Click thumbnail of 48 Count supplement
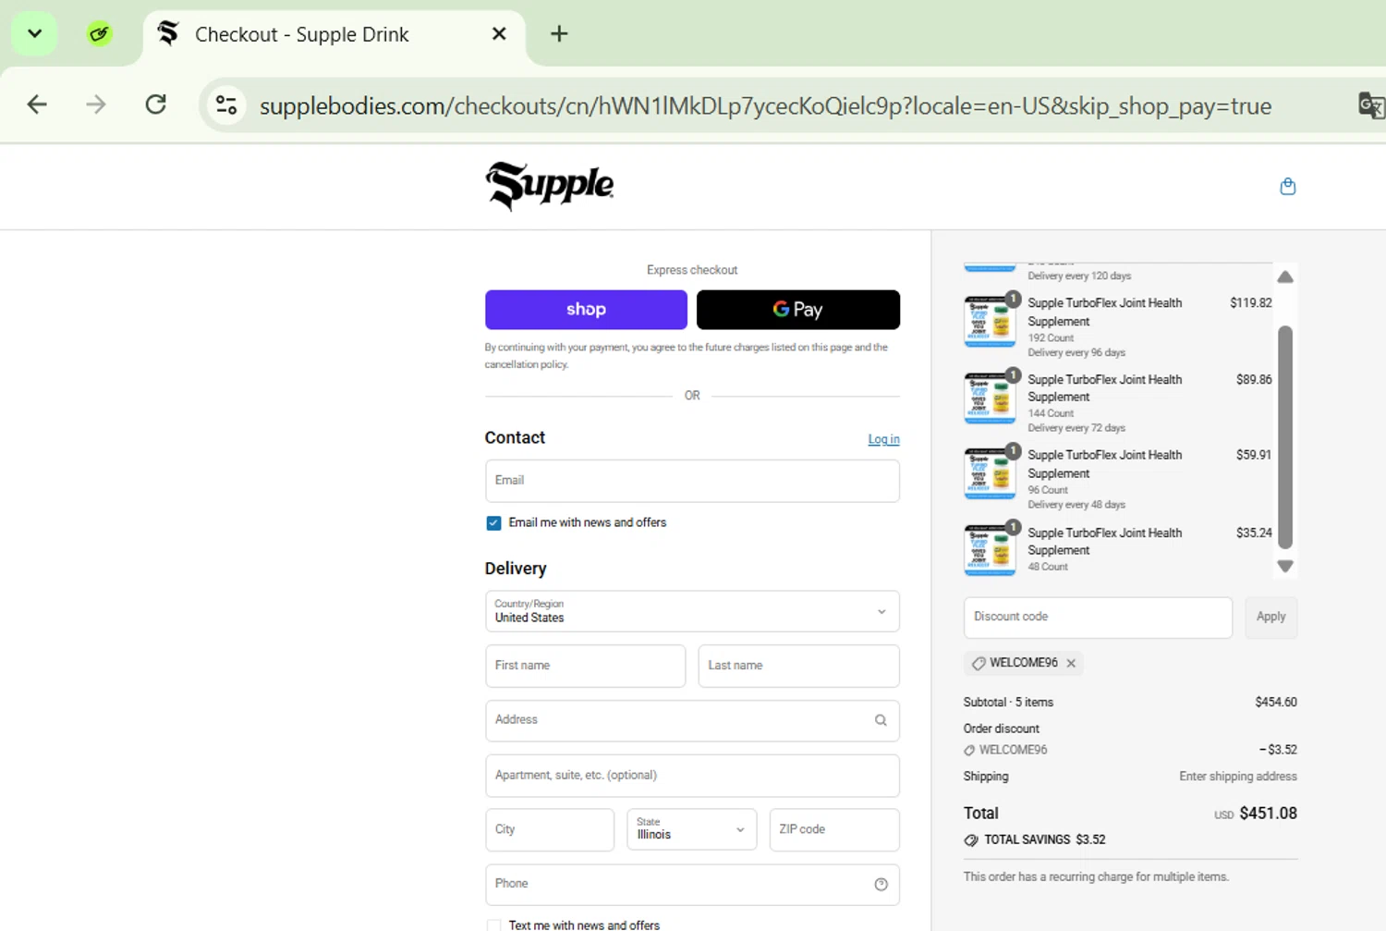Screen dimensions: 1386x931 pos(990,550)
